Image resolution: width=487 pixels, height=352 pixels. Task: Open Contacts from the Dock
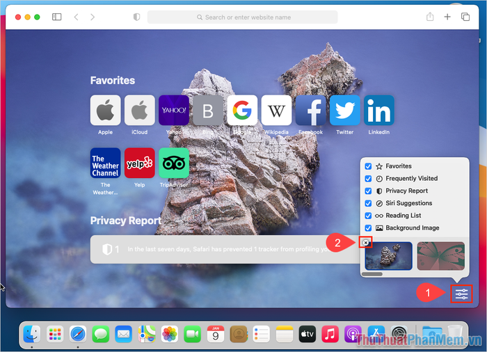[239, 335]
